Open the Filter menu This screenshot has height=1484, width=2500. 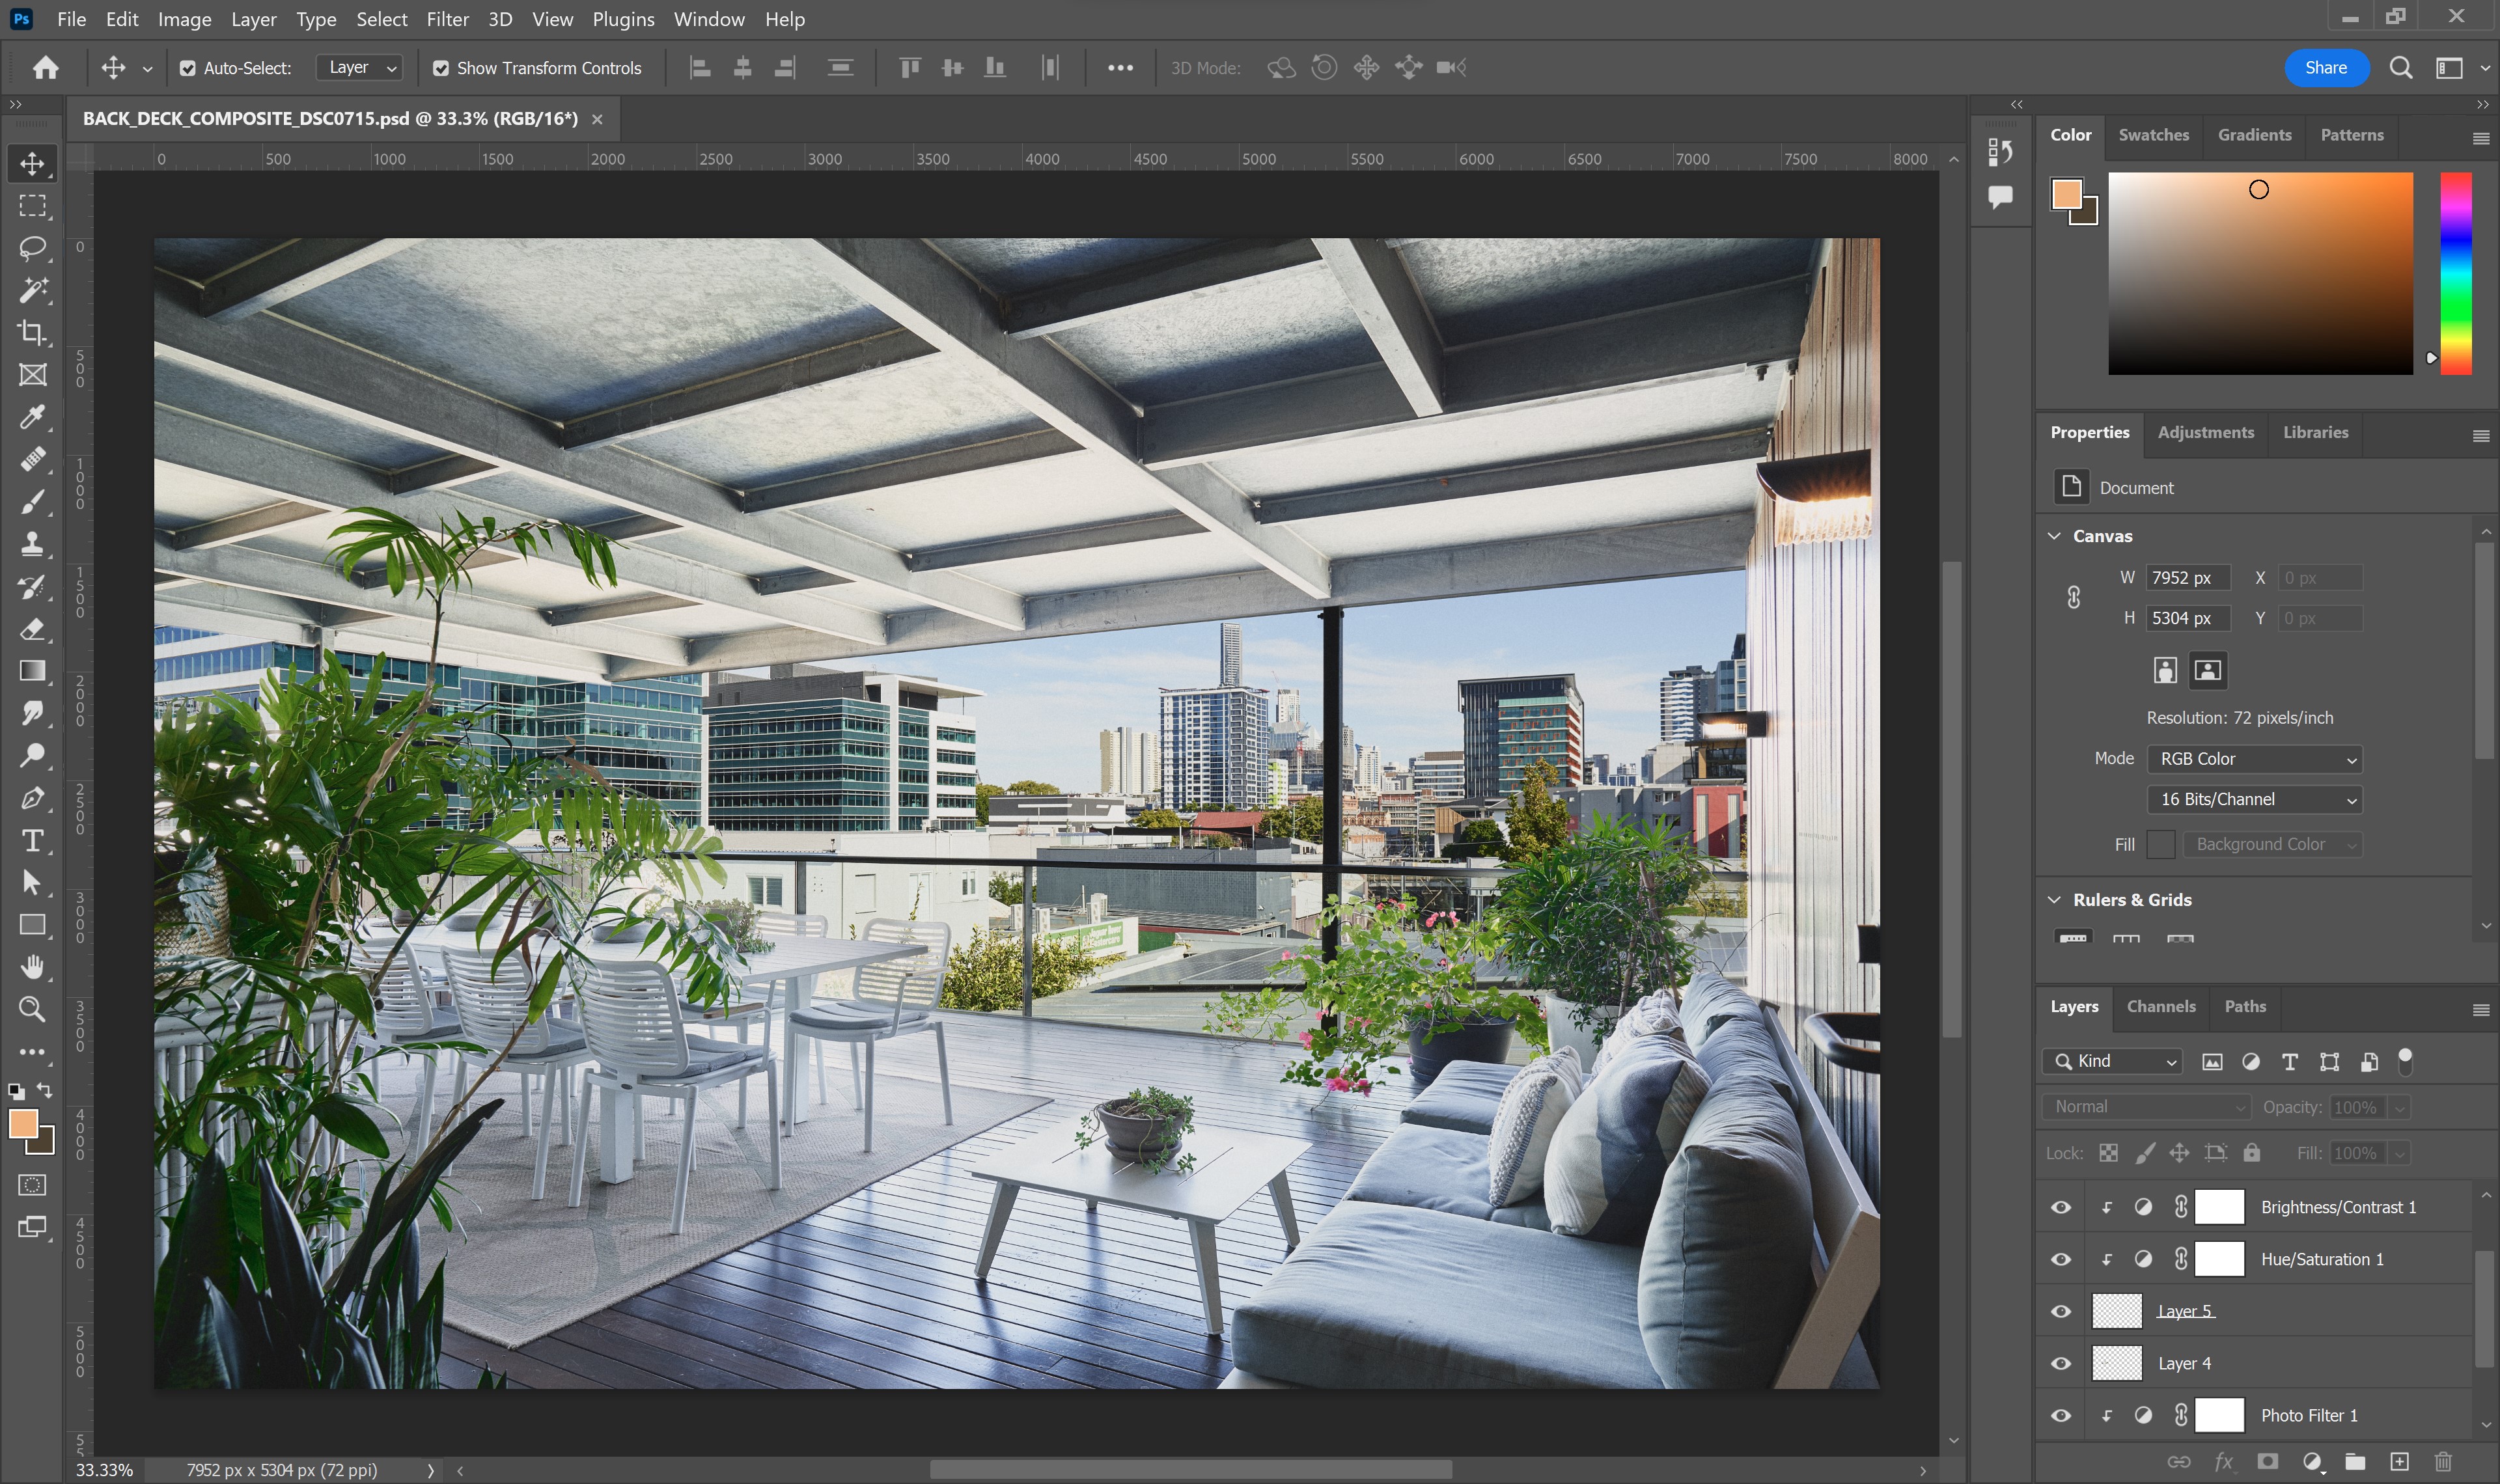(x=447, y=19)
